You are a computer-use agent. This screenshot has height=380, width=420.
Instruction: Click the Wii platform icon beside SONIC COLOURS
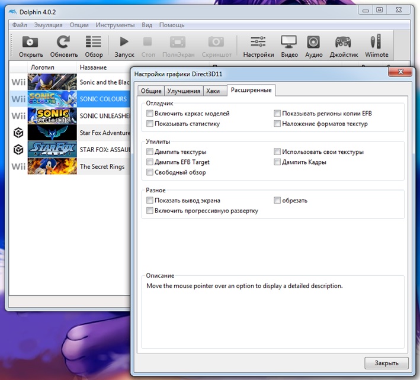tap(18, 99)
